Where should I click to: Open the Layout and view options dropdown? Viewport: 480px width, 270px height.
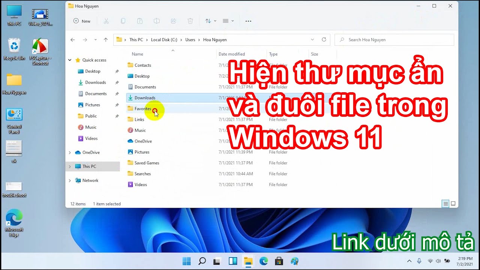coord(228,21)
